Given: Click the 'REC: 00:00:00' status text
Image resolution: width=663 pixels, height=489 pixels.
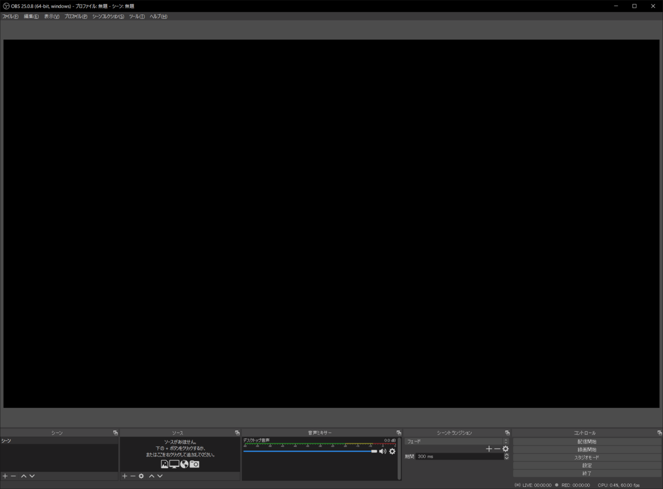Looking at the screenshot, I should click(x=576, y=485).
